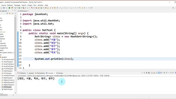Click the New Java Package toolbar icon

tap(39, 8)
